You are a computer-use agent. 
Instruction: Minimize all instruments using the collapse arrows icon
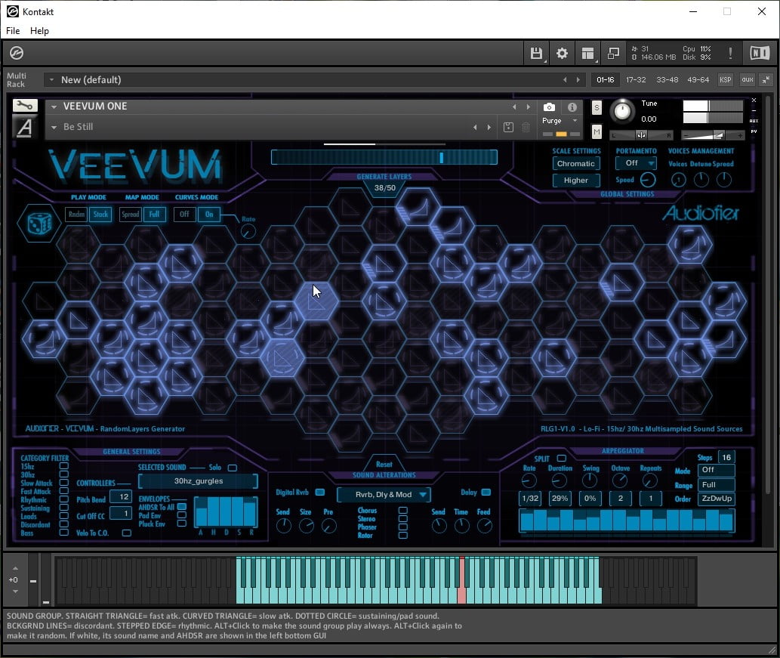coord(766,79)
